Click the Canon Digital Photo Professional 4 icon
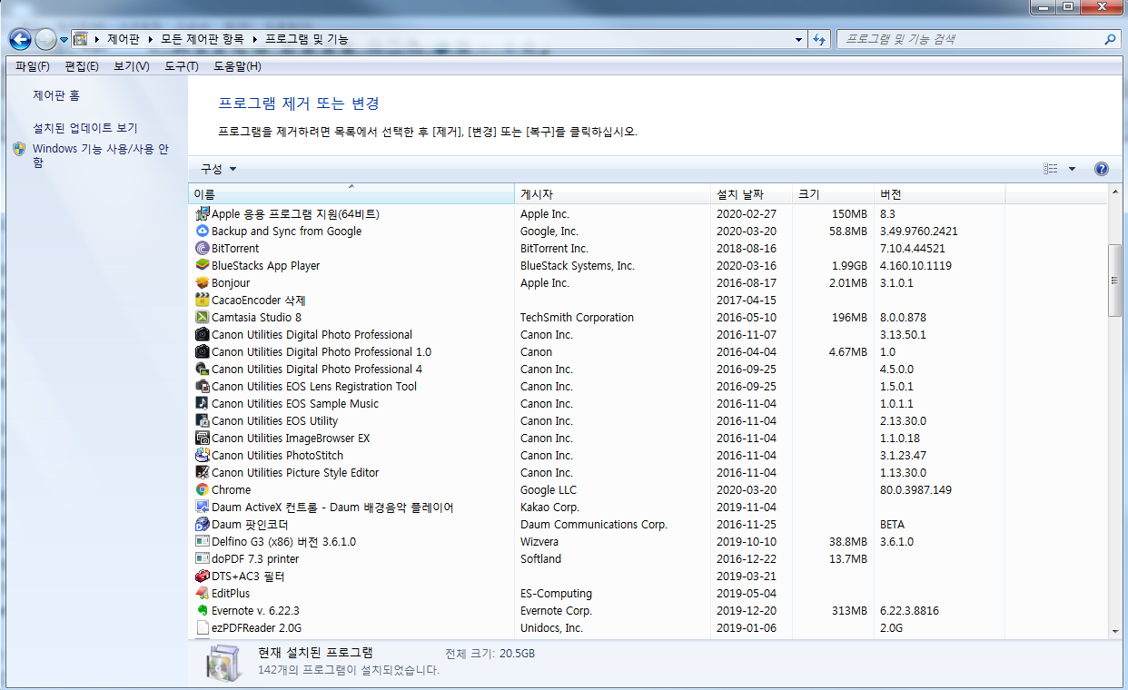Image resolution: width=1128 pixels, height=690 pixels. tap(203, 370)
